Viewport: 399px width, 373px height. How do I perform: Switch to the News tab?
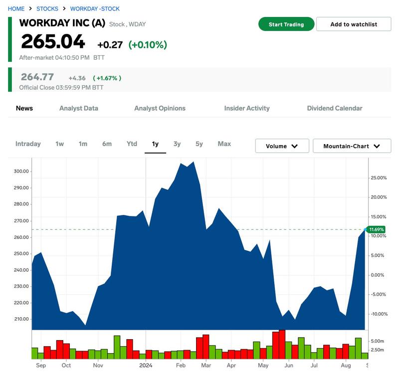(x=24, y=108)
